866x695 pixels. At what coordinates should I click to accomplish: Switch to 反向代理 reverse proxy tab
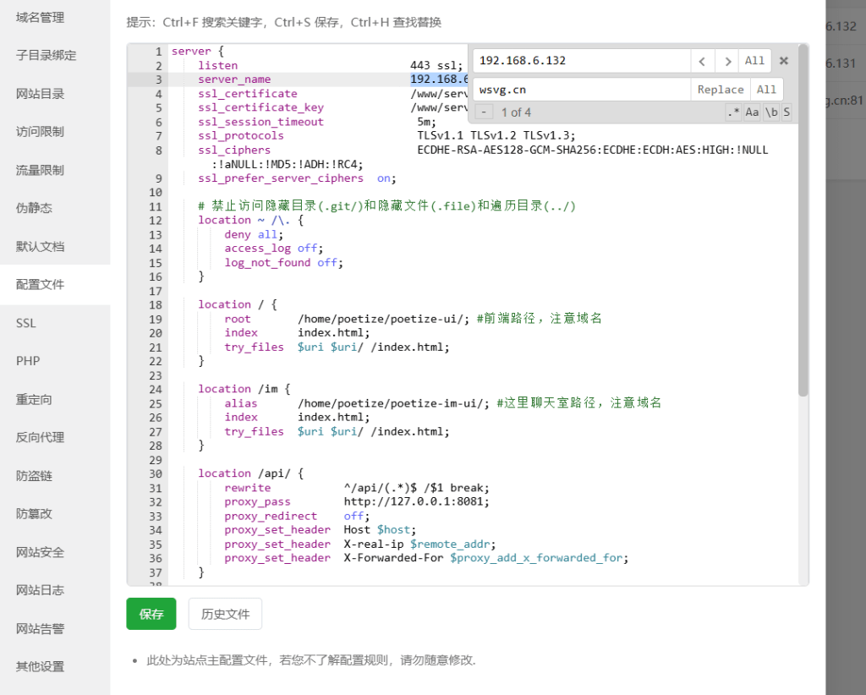point(40,437)
